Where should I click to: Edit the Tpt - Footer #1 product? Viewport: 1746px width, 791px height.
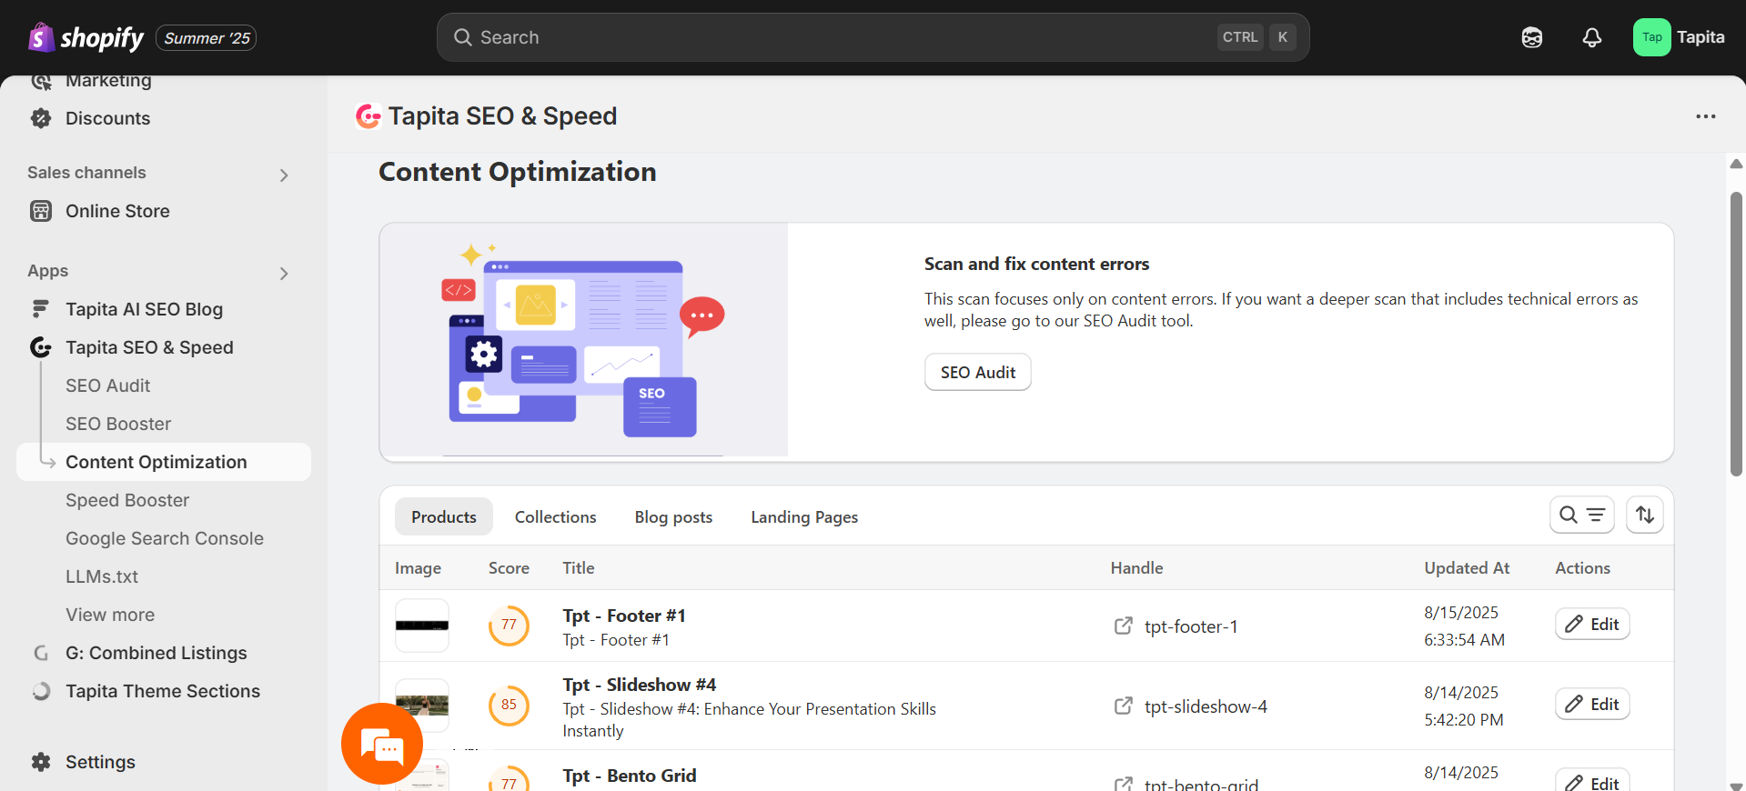pyautogui.click(x=1592, y=624)
